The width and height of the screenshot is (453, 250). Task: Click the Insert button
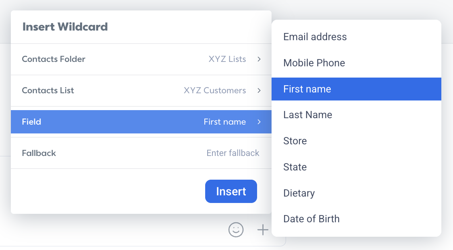point(231,191)
